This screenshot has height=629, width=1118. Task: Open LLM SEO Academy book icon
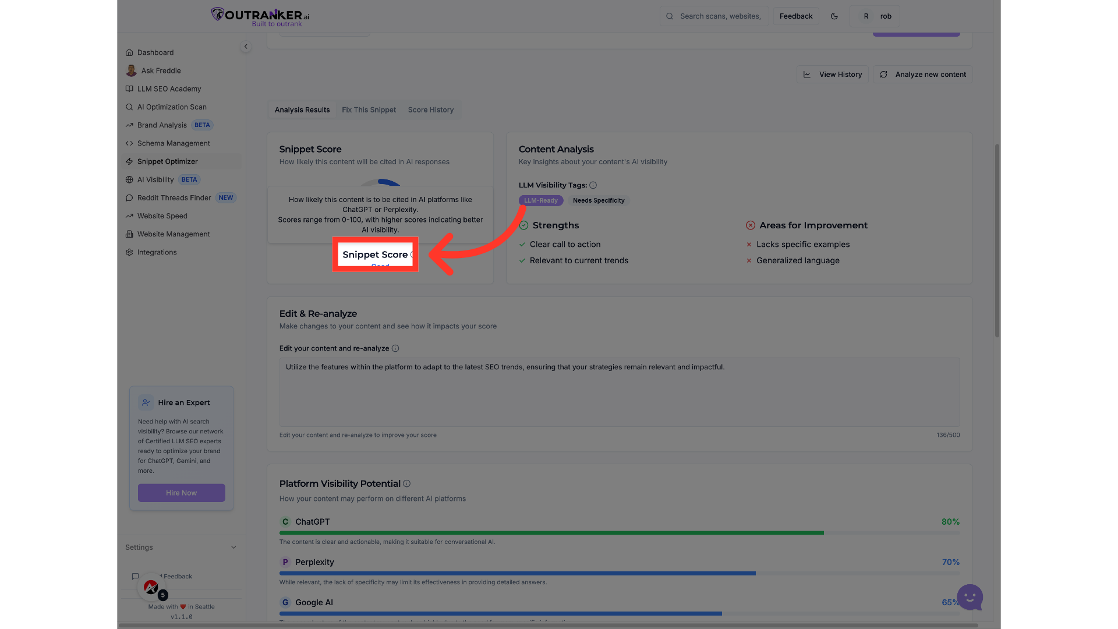[x=129, y=89]
